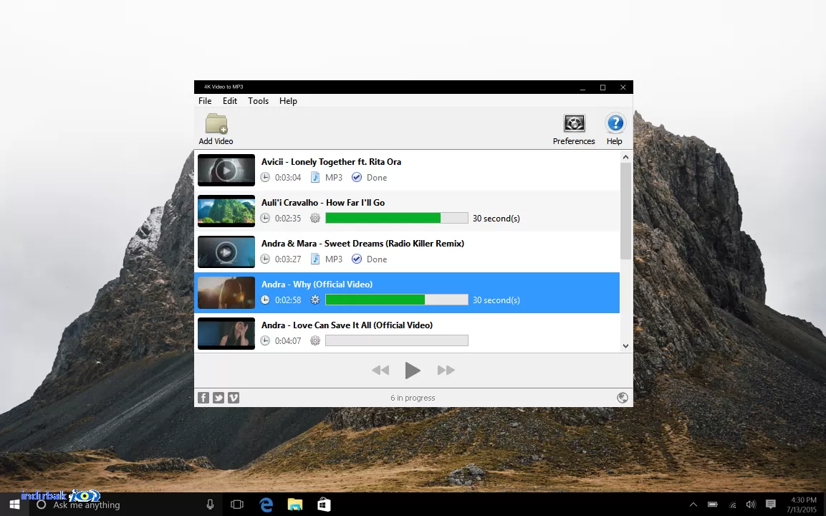Open the Facebook share icon

coord(203,398)
